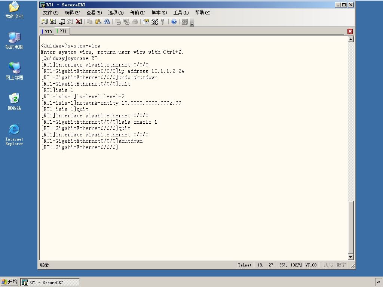Open the 选项(O) menu
Image resolution: width=383 pixels, height=287 pixels.
click(116, 12)
